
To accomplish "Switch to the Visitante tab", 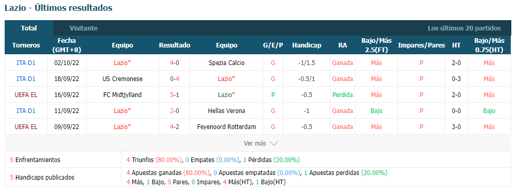I will [x=83, y=28].
